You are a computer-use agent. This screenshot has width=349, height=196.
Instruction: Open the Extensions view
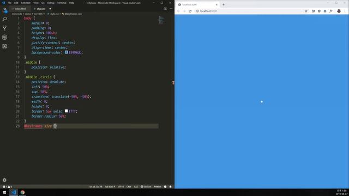(4, 46)
